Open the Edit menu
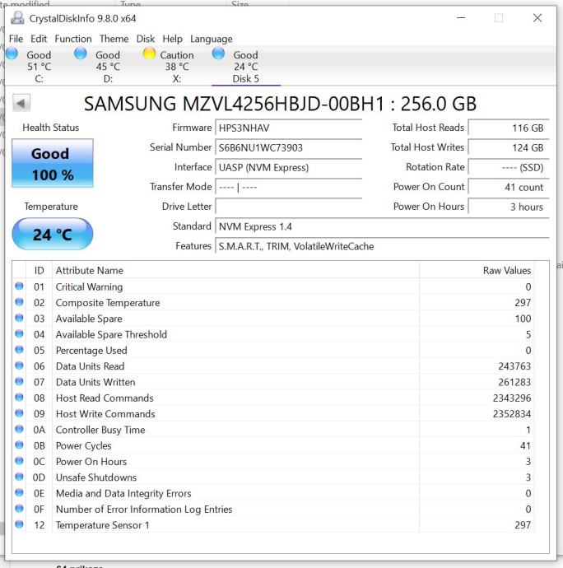Screen dimensions: 563x568 tap(39, 39)
